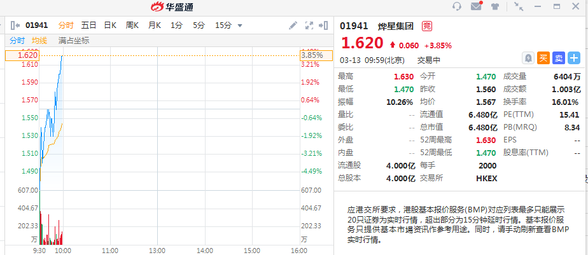This screenshot has width=588, height=255.
Task: Switch to the 五日 chart tab
Action: click(88, 25)
